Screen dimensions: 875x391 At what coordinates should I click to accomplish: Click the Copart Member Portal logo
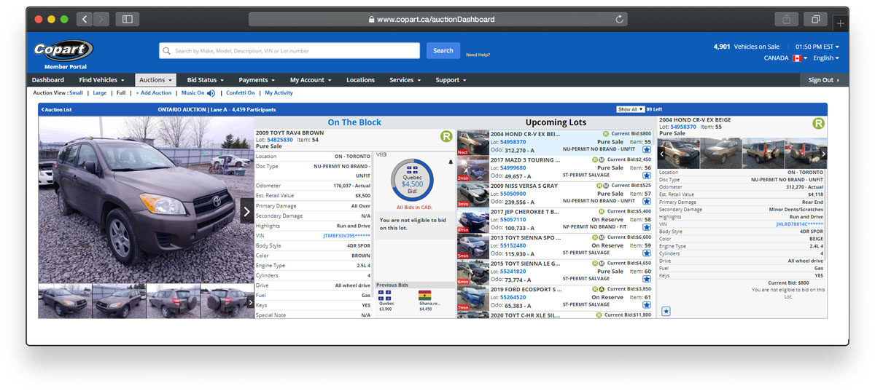[63, 53]
